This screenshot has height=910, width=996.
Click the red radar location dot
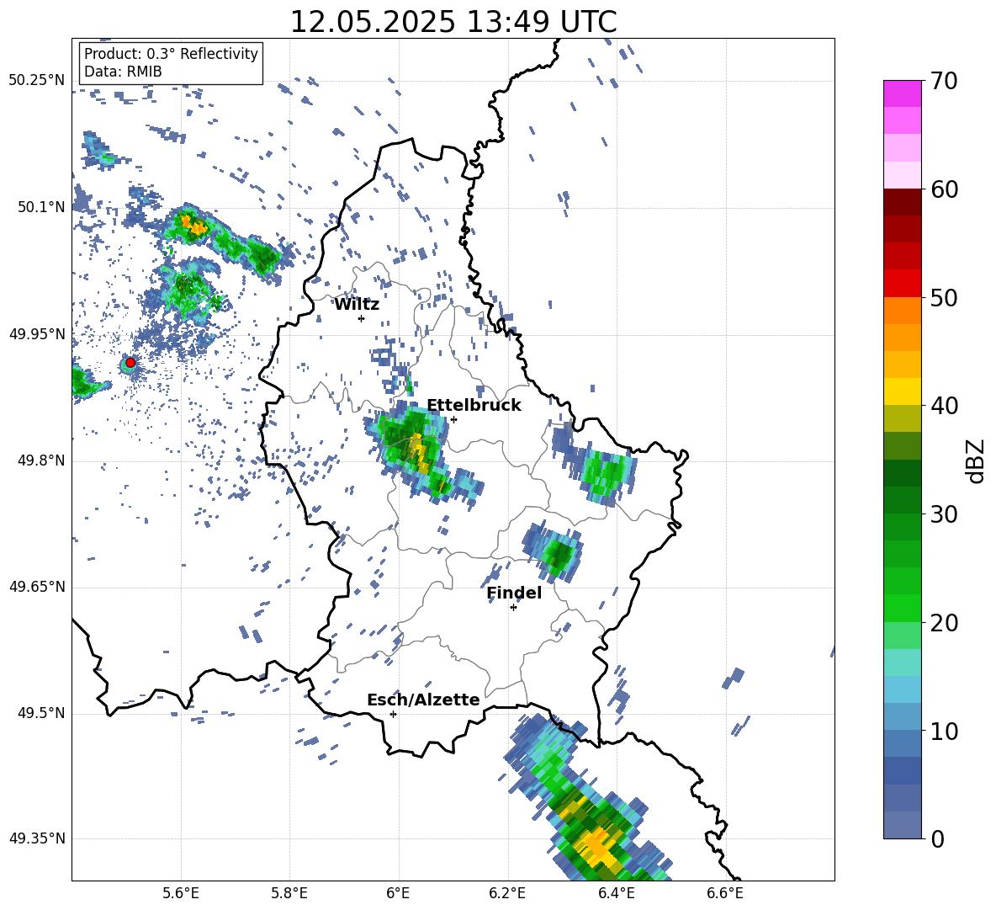coord(130,362)
